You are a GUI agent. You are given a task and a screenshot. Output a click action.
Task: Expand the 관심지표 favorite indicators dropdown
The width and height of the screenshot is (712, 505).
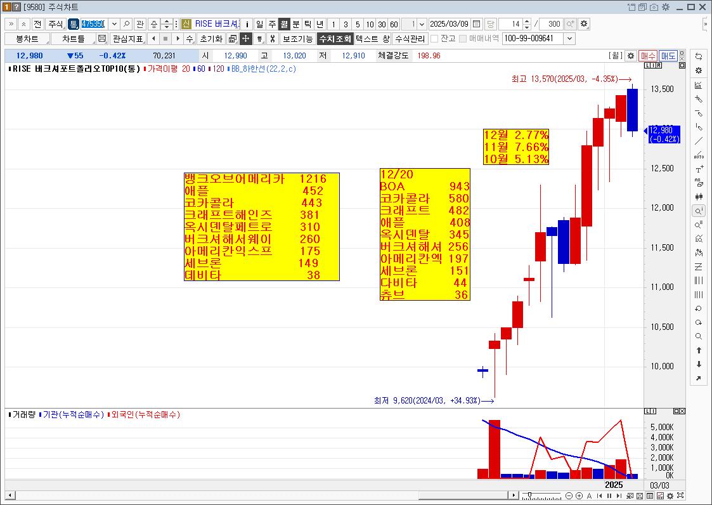[127, 39]
